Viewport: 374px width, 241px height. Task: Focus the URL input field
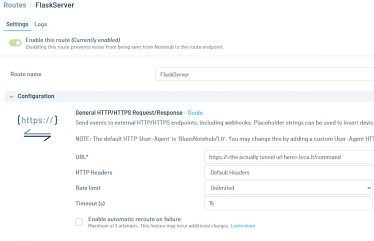click(x=288, y=157)
